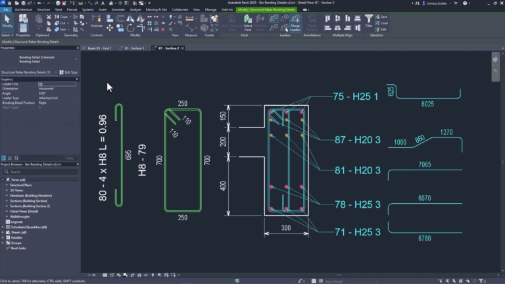Screen dimensions: 505x284
Task: Click the Array tool icon
Action: click(x=150, y=23)
